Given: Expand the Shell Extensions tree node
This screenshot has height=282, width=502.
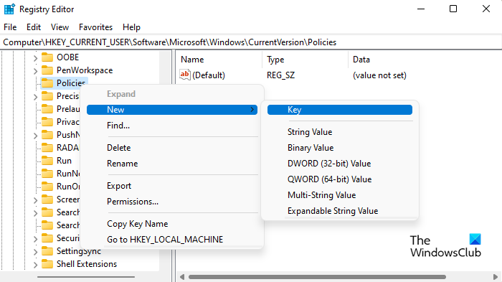Looking at the screenshot, I should 35,265.
